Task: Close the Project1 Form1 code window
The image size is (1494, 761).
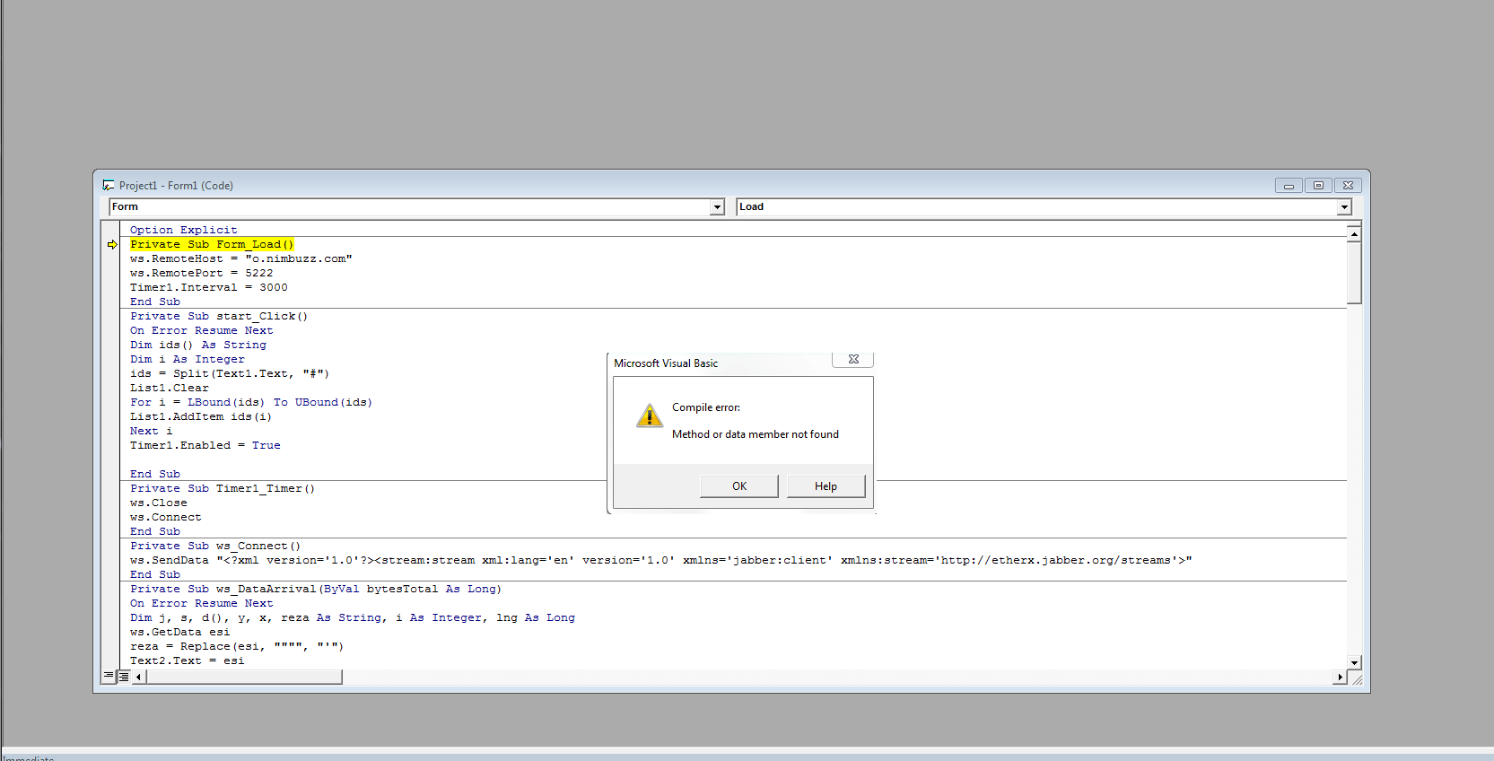Action: (x=1348, y=185)
